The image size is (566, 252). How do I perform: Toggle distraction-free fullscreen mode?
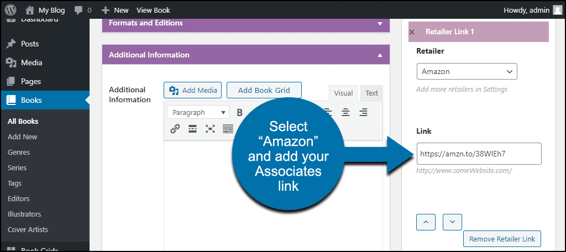click(210, 129)
